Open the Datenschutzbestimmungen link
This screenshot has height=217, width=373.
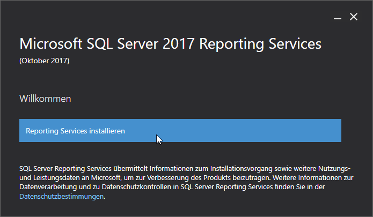click(61, 197)
